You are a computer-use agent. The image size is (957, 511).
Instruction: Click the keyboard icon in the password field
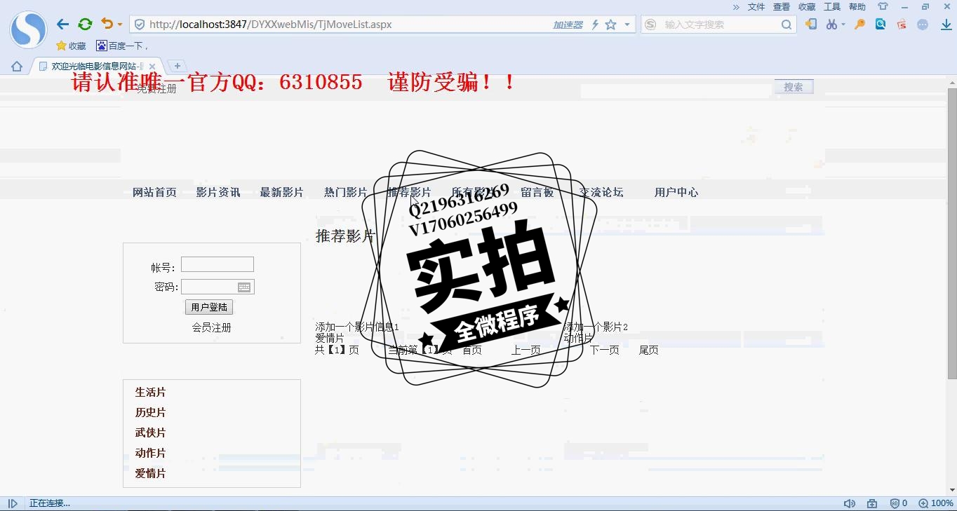click(244, 287)
